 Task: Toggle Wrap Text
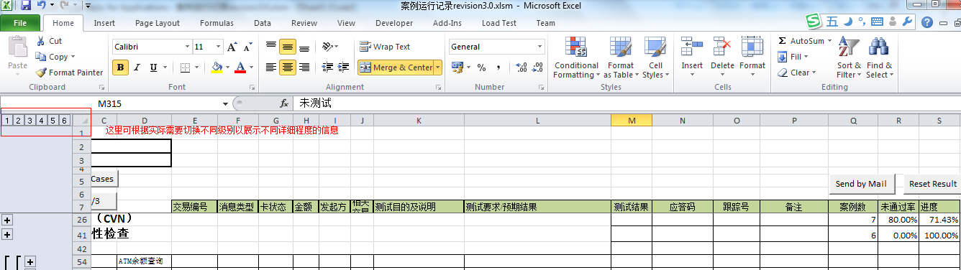pos(385,47)
